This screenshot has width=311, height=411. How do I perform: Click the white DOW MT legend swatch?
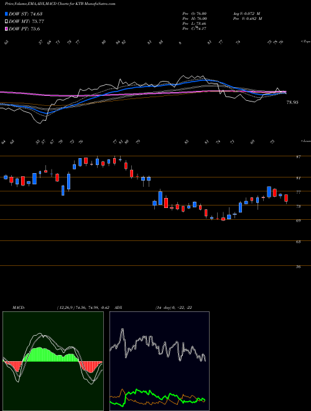tap(6, 22)
